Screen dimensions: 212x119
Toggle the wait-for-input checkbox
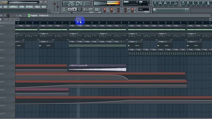[112, 12]
